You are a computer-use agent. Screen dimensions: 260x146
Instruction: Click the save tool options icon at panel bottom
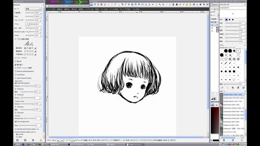pyautogui.click(x=17, y=140)
